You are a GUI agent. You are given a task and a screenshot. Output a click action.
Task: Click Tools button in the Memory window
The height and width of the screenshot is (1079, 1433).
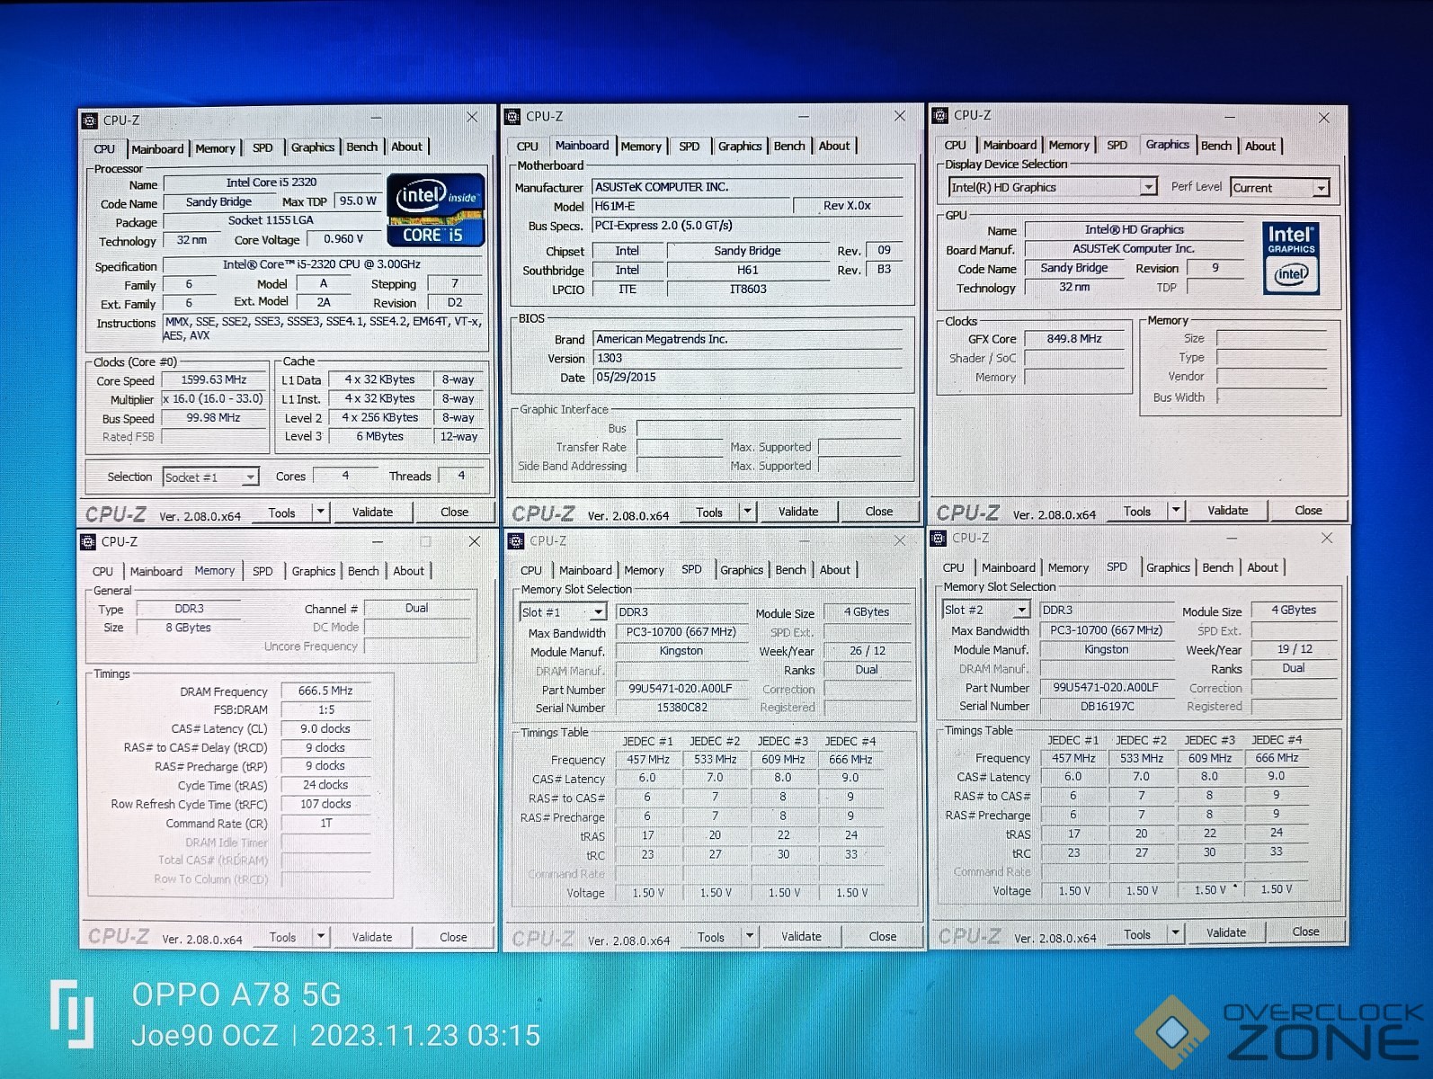[283, 937]
